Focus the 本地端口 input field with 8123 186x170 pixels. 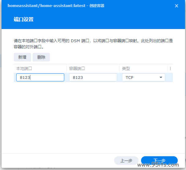click(x=40, y=77)
